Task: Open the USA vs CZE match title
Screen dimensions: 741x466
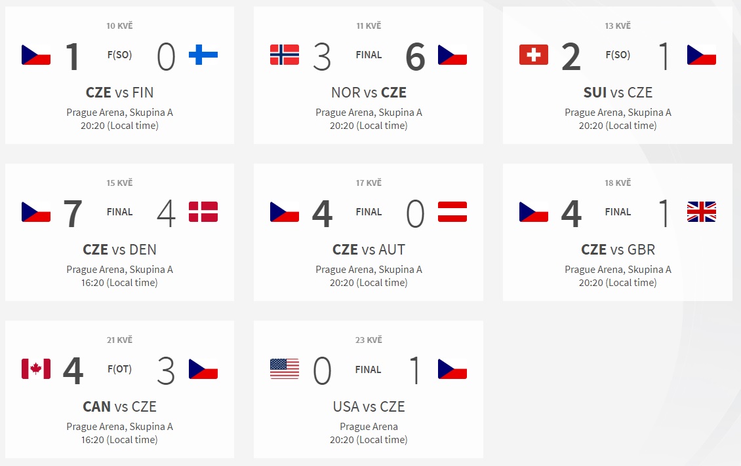Action: tap(369, 406)
